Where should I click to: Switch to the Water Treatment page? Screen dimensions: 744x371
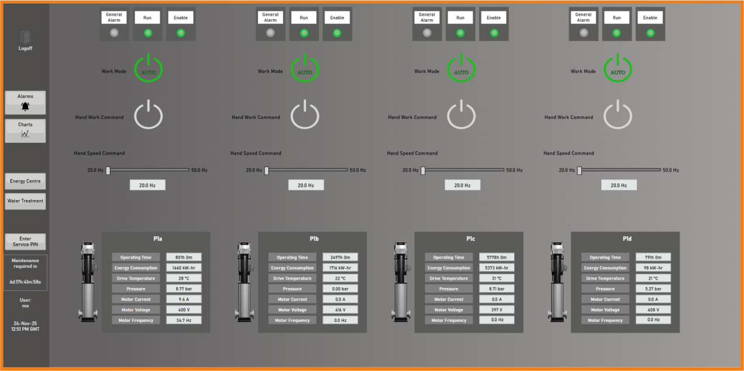[x=25, y=201]
